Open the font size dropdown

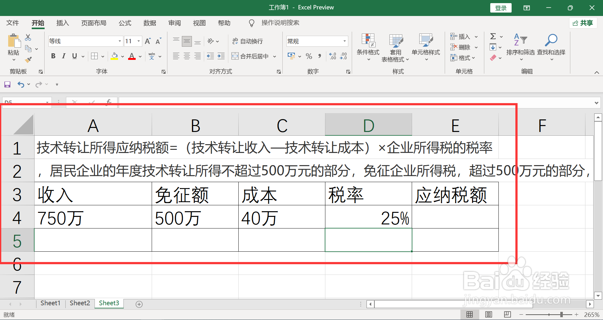click(x=138, y=41)
